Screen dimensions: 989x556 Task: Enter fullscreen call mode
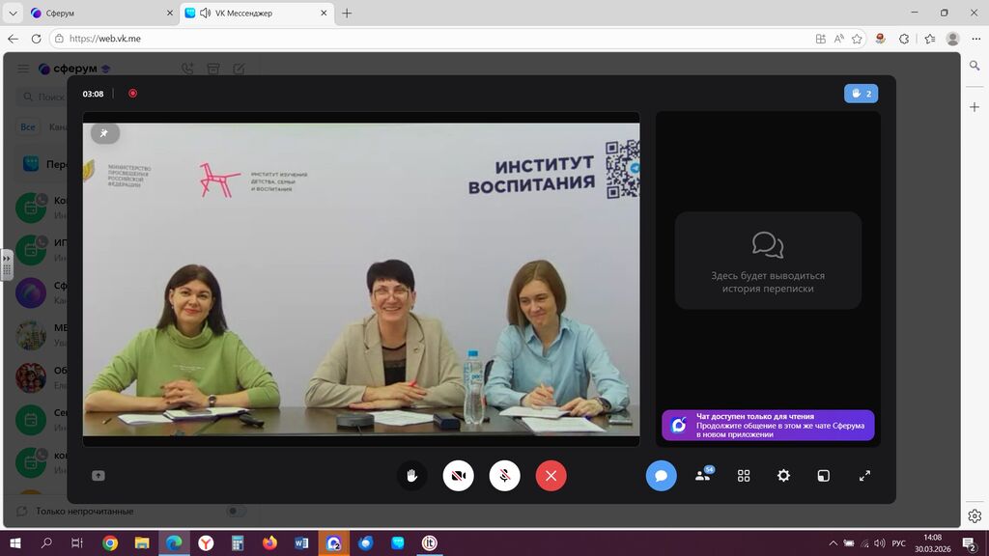pyautogui.click(x=864, y=475)
